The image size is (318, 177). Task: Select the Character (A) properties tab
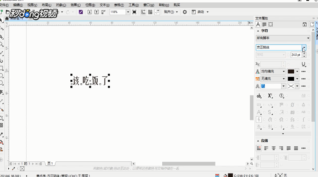[258, 25]
